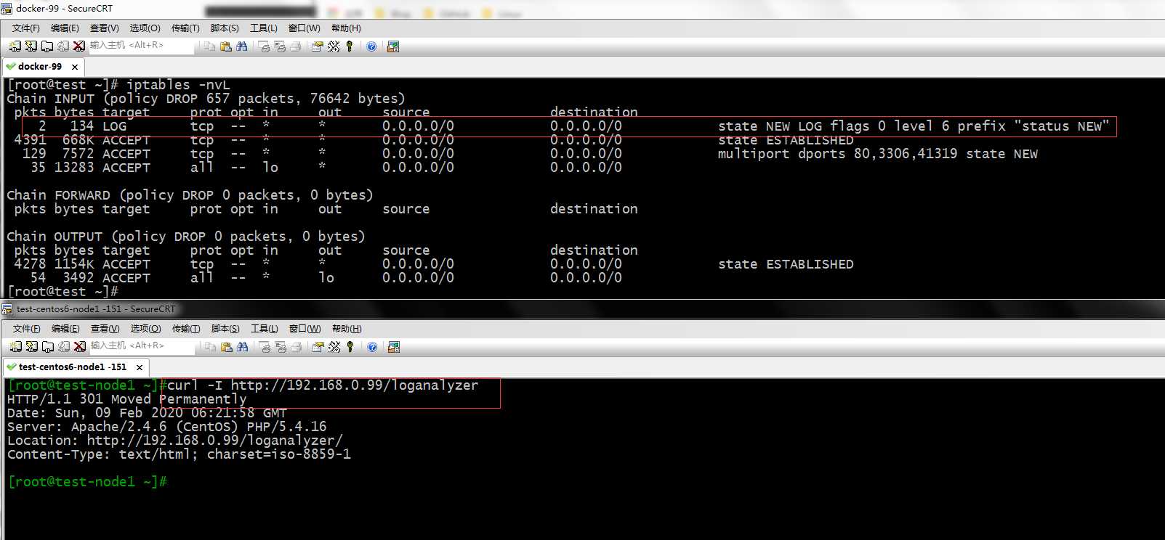Click Paste icon in test-centos6-node1 window
The width and height of the screenshot is (1165, 540).
(x=226, y=346)
